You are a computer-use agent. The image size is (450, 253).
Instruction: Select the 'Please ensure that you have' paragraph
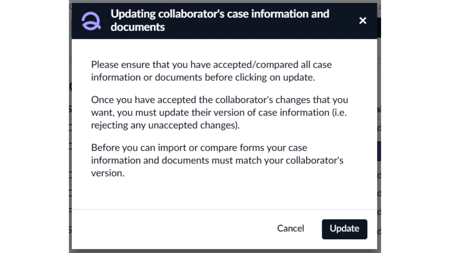point(211,71)
